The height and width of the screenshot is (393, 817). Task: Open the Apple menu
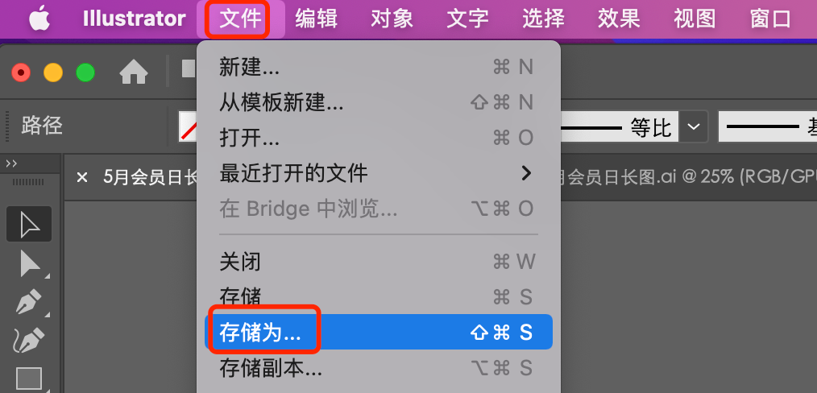39,19
